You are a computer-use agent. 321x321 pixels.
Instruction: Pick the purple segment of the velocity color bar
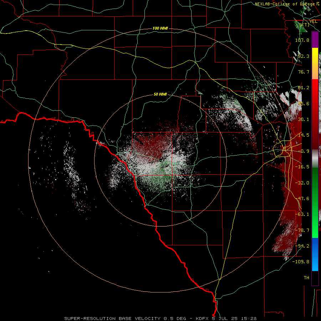tap(315, 40)
